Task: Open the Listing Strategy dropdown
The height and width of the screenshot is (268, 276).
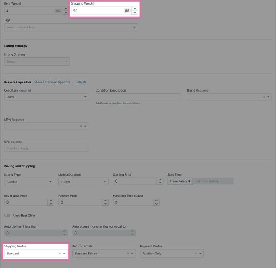Action: coord(37,61)
